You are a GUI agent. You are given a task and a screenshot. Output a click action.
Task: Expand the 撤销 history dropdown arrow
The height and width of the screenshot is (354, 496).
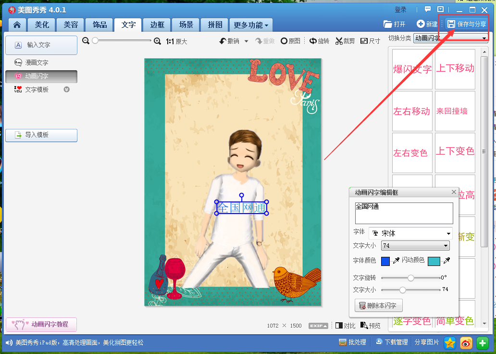(246, 41)
